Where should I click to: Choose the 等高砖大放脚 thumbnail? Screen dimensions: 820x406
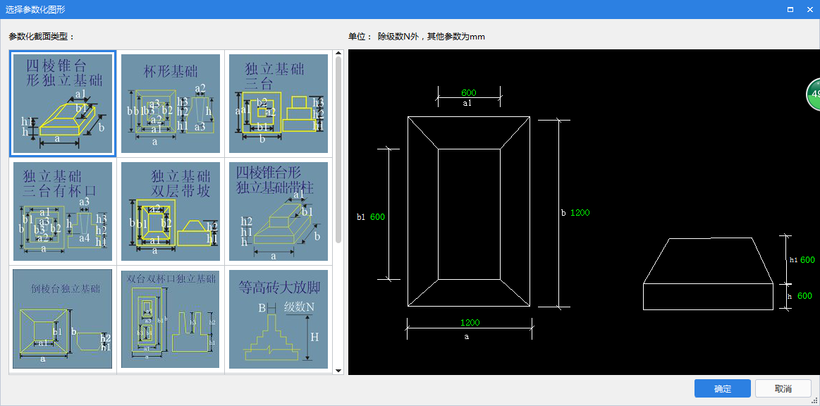coord(279,319)
